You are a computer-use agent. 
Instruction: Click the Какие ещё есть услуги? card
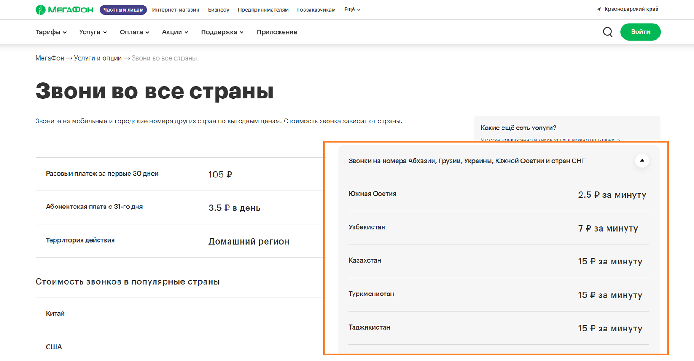567,129
